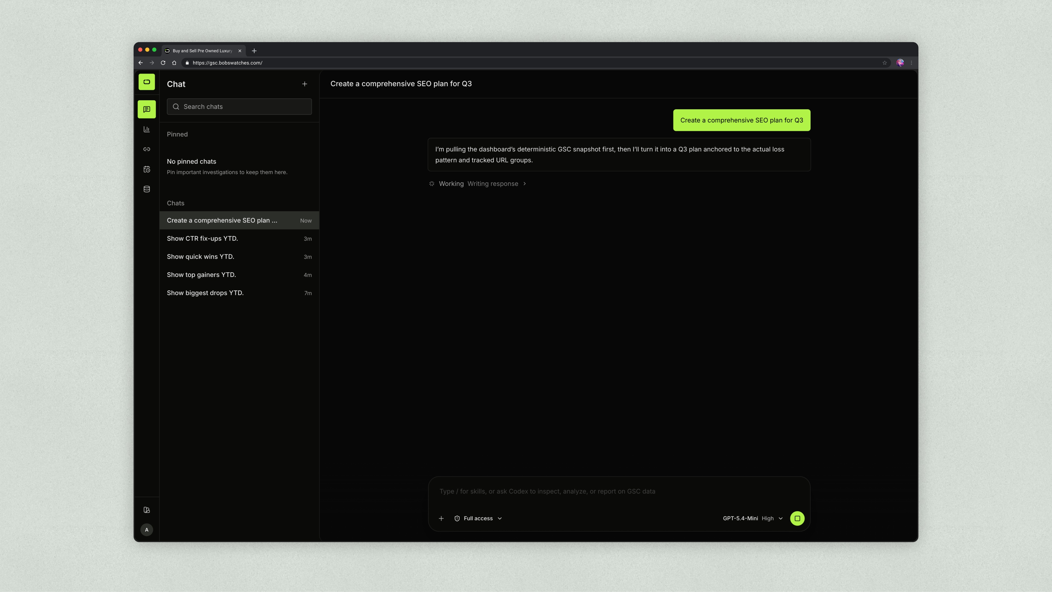The width and height of the screenshot is (1052, 592).
Task: Focus the message composer text box
Action: [619, 491]
